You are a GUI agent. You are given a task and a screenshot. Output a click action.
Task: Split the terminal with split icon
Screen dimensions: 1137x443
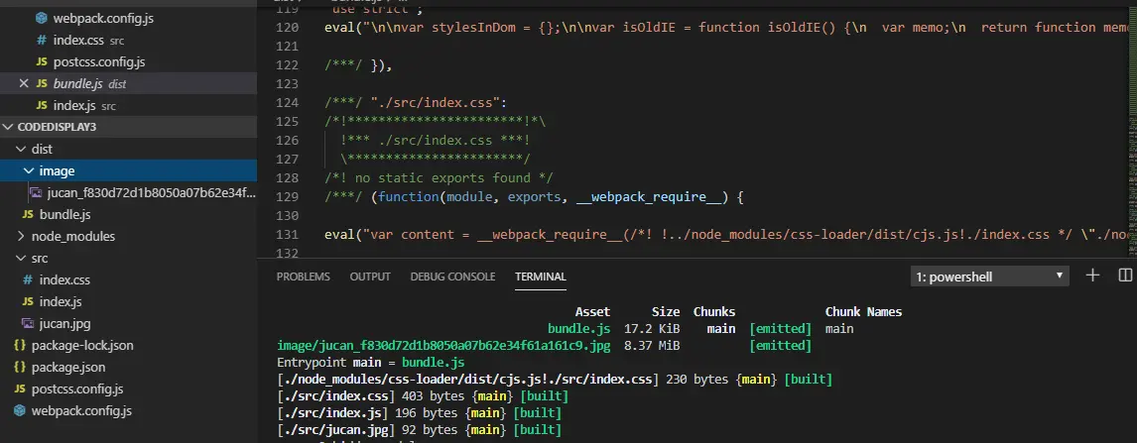point(1125,276)
